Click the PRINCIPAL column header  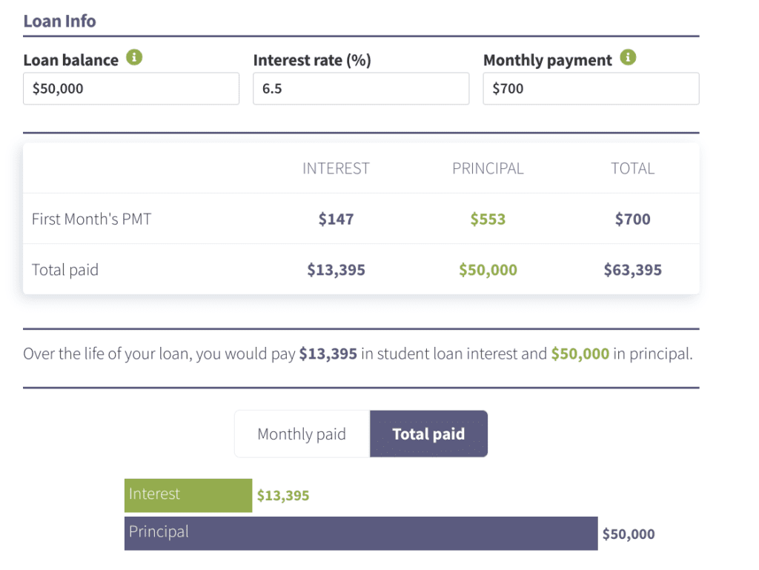coord(488,168)
